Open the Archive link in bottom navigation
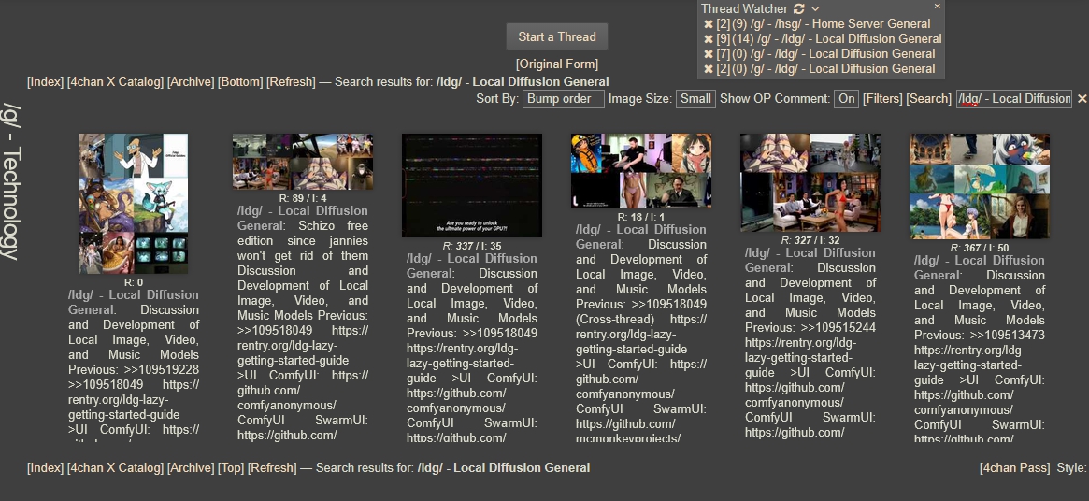Image resolution: width=1089 pixels, height=501 pixels. tap(191, 467)
